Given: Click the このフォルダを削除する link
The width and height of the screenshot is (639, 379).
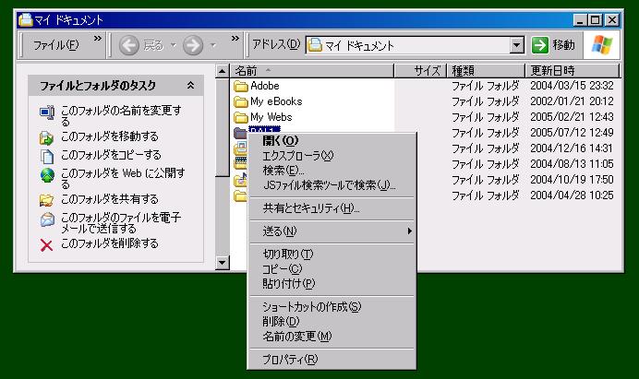Looking at the screenshot, I should pos(110,243).
